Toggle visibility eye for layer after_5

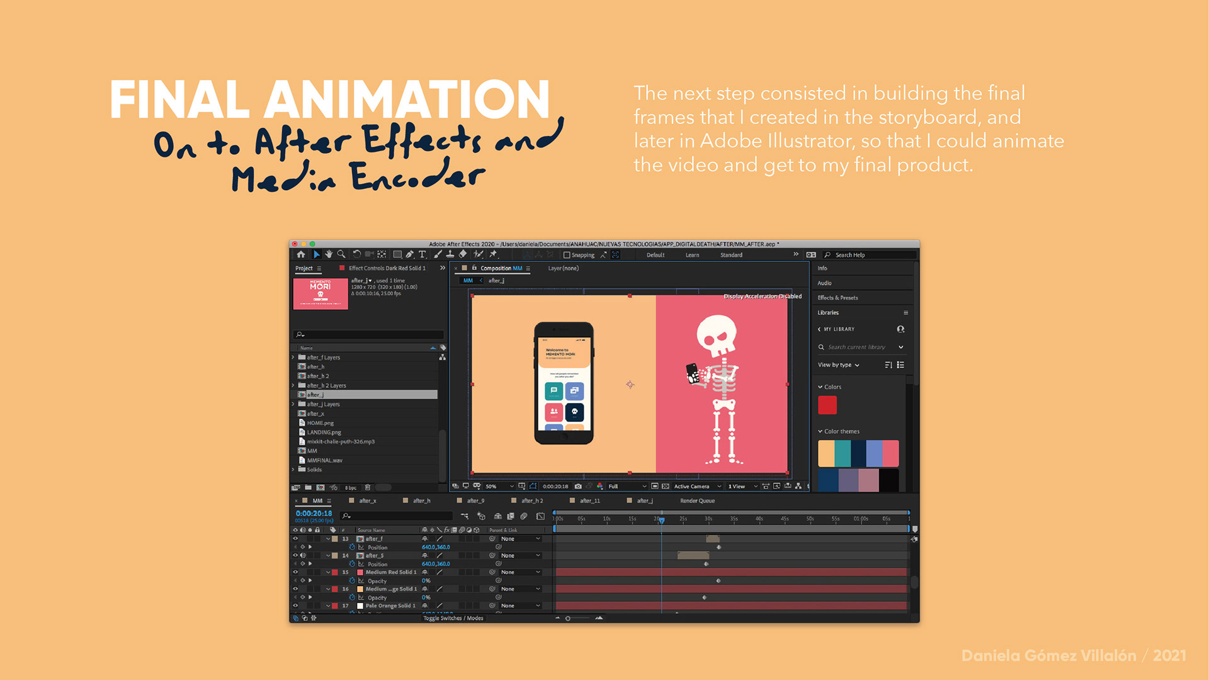pos(295,555)
